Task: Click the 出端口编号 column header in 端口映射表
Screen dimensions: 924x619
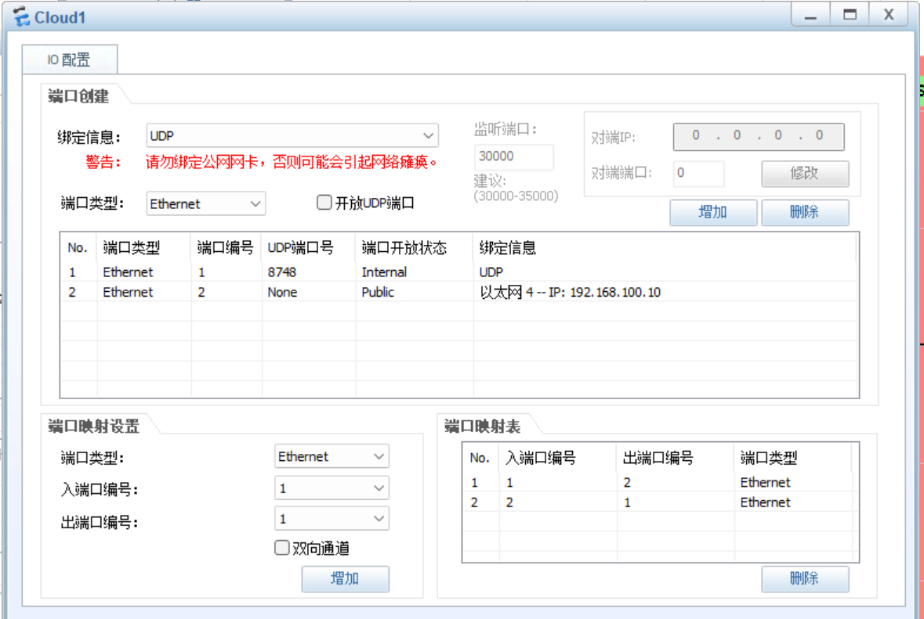Action: point(676,458)
